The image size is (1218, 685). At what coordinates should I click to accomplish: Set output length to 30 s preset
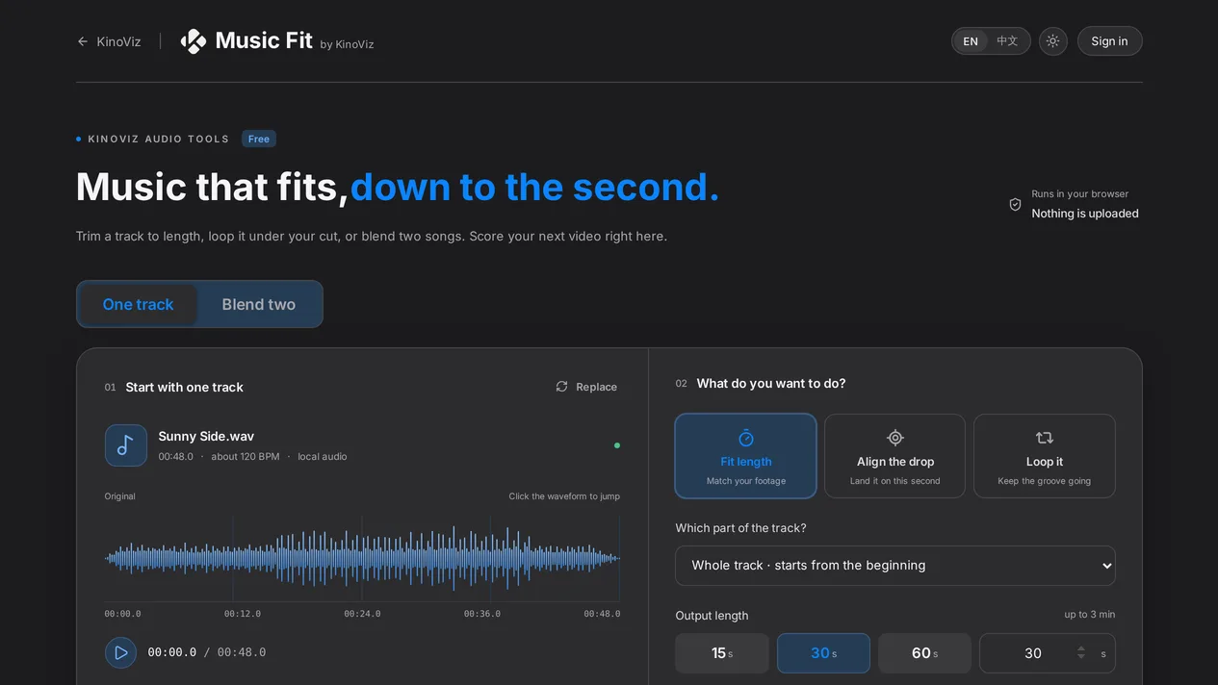(823, 653)
